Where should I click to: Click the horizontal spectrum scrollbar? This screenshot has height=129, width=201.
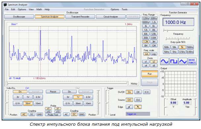pos(67,83)
